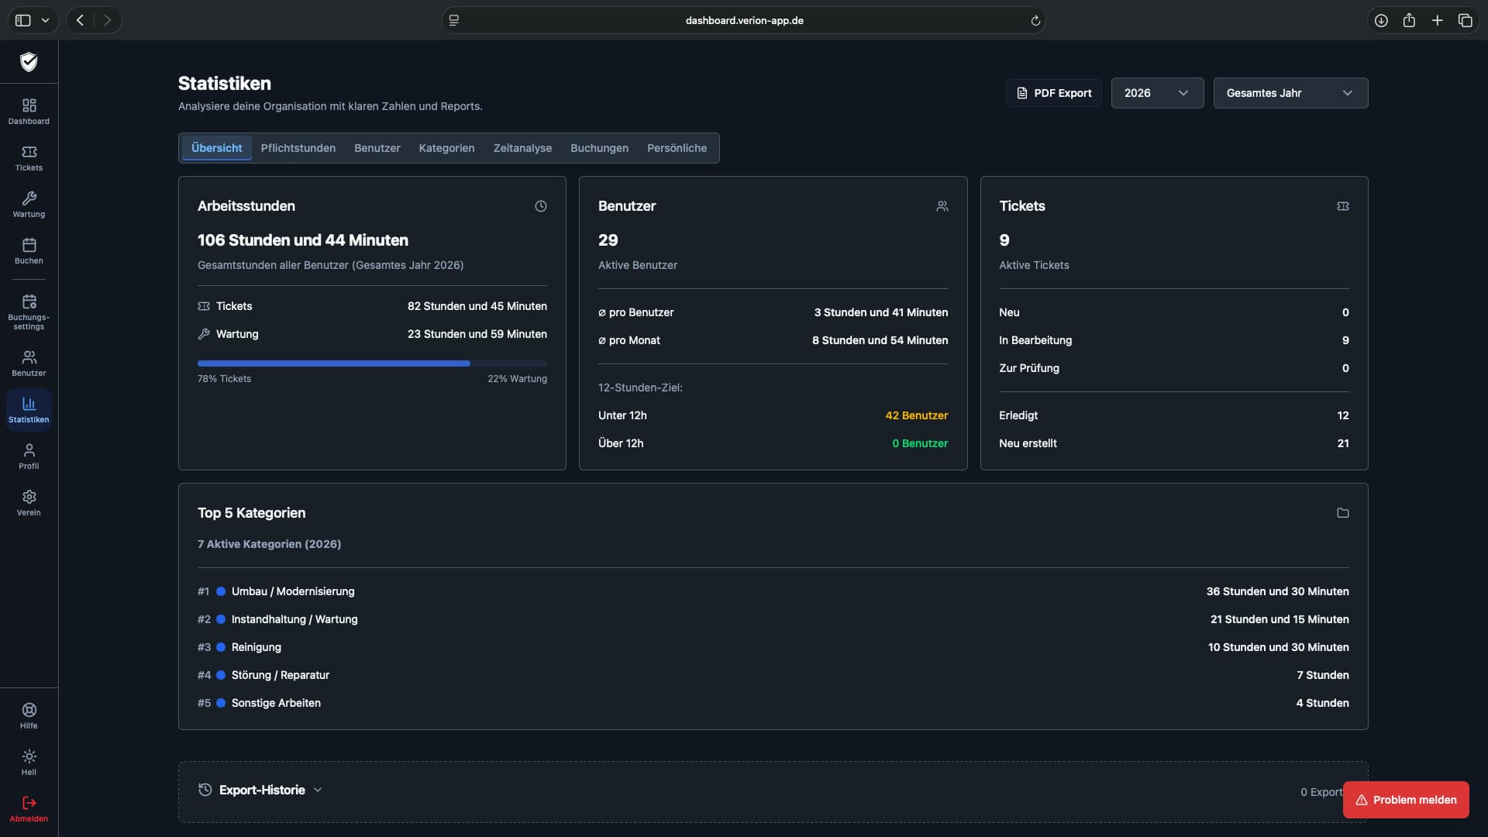The width and height of the screenshot is (1488, 837).
Task: Click the address bar URL field
Action: pos(744,20)
